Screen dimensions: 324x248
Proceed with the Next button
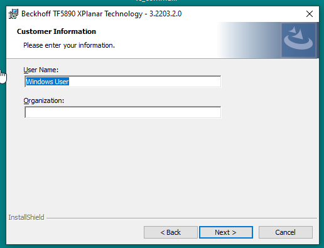[x=226, y=232]
